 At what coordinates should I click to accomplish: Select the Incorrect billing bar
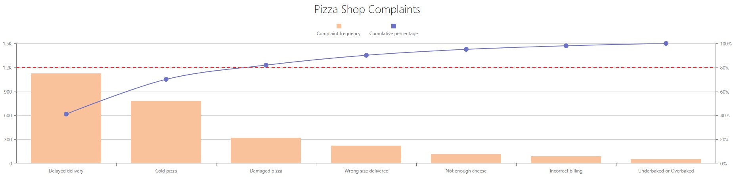point(566,159)
